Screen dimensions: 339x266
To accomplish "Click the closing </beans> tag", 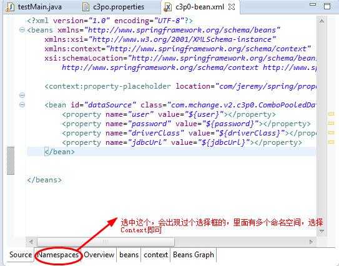I will click(x=44, y=180).
